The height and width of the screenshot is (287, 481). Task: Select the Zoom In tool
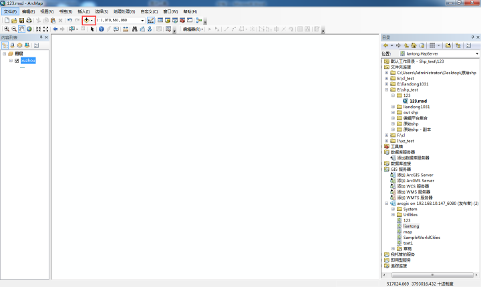coord(7,29)
